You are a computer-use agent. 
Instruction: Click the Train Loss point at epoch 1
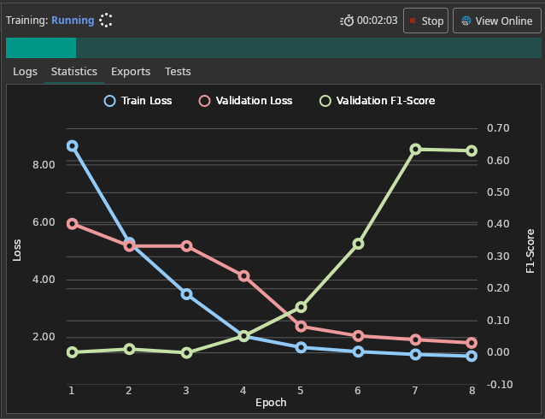coord(72,146)
